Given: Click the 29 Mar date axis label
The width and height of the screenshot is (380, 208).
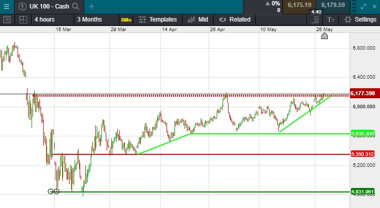Looking at the screenshot, I should coord(119,30).
